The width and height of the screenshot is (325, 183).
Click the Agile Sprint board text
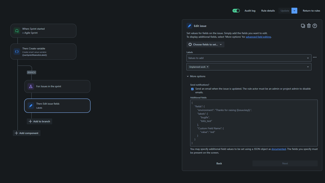tap(31, 33)
